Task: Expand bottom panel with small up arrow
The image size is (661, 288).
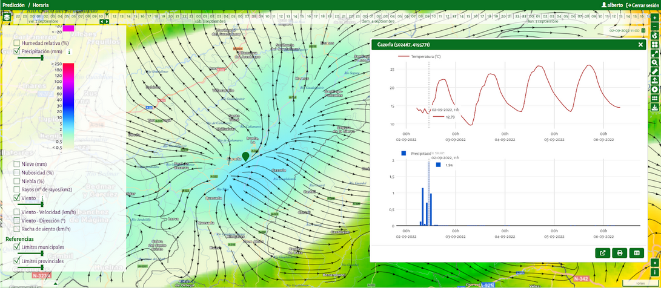Action: 56,284
